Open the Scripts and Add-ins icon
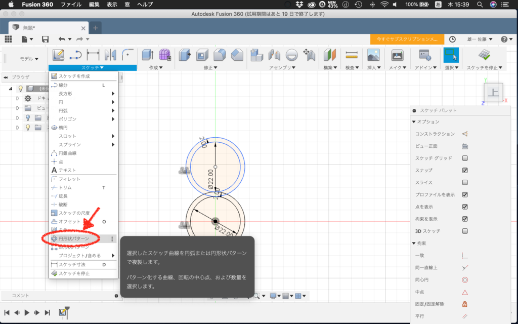Image resolution: width=518 pixels, height=324 pixels. pyautogui.click(x=425, y=55)
